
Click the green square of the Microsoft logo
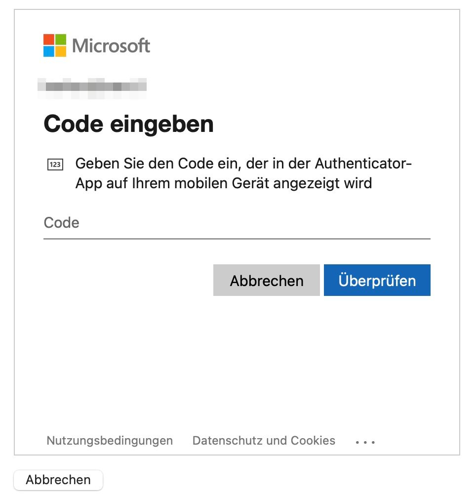pos(61,40)
